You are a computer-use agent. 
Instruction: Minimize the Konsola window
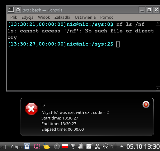(x=142, y=10)
